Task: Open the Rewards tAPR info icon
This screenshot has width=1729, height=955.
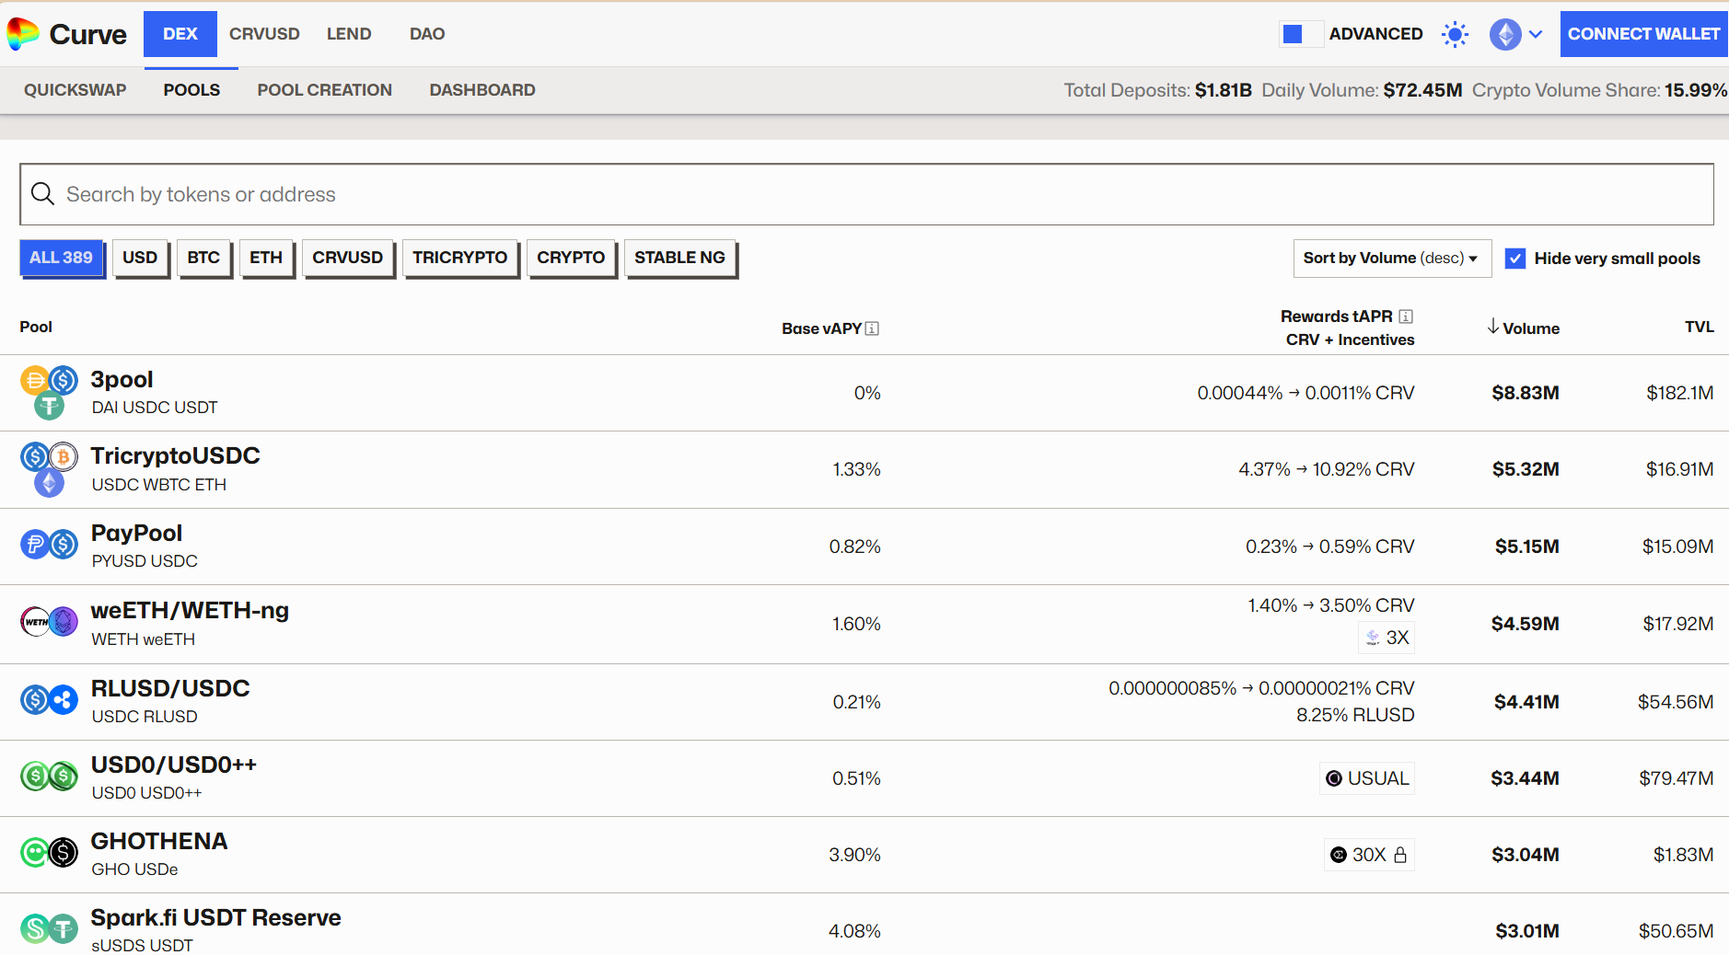Action: tap(1406, 316)
